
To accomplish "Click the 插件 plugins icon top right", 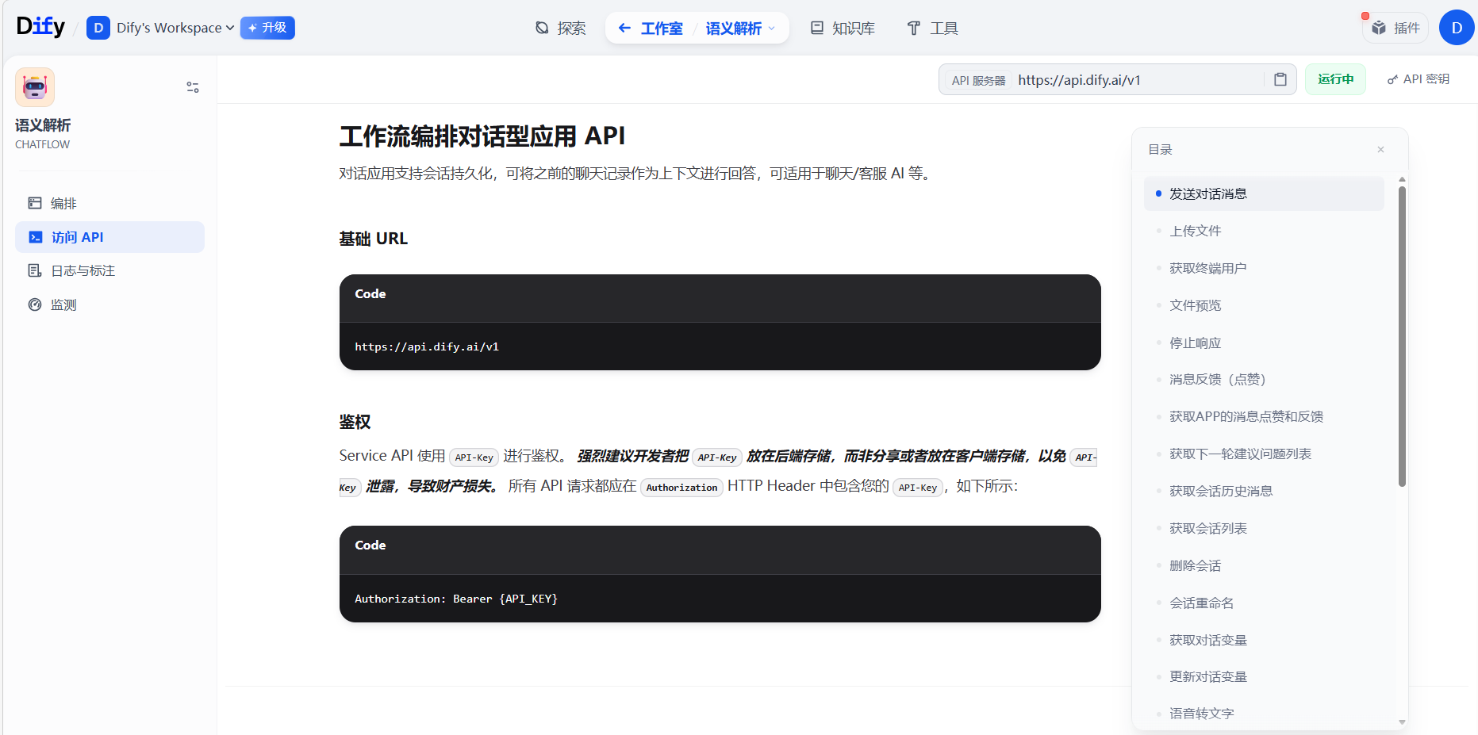I will tap(1395, 27).
